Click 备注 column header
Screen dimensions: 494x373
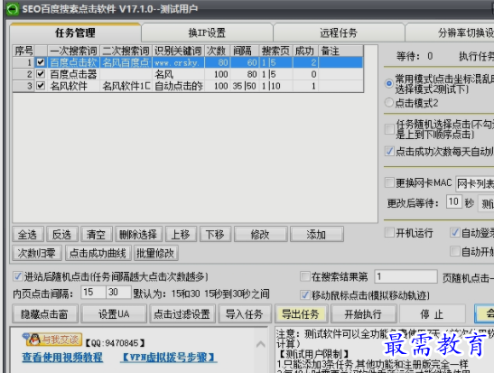point(340,51)
